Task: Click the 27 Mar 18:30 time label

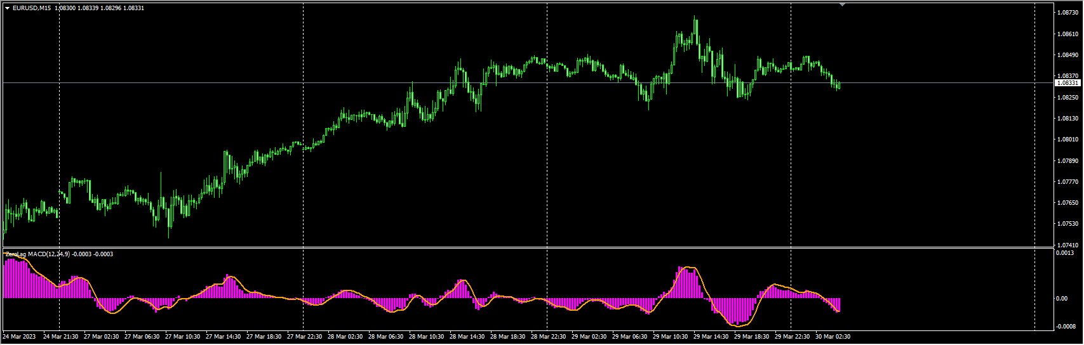Action: coord(264,337)
